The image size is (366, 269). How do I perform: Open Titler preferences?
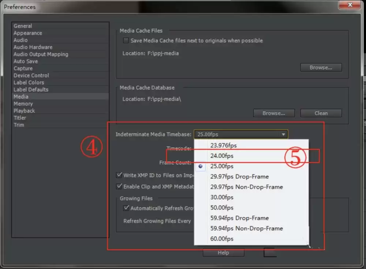pos(60,118)
